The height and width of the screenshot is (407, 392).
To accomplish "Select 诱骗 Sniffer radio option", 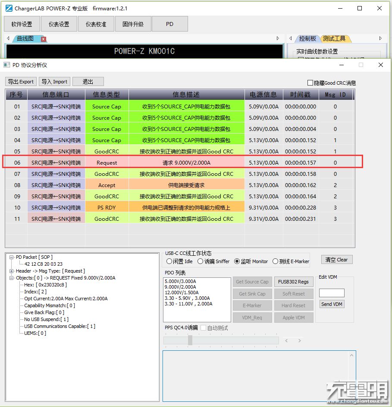I will [200, 261].
